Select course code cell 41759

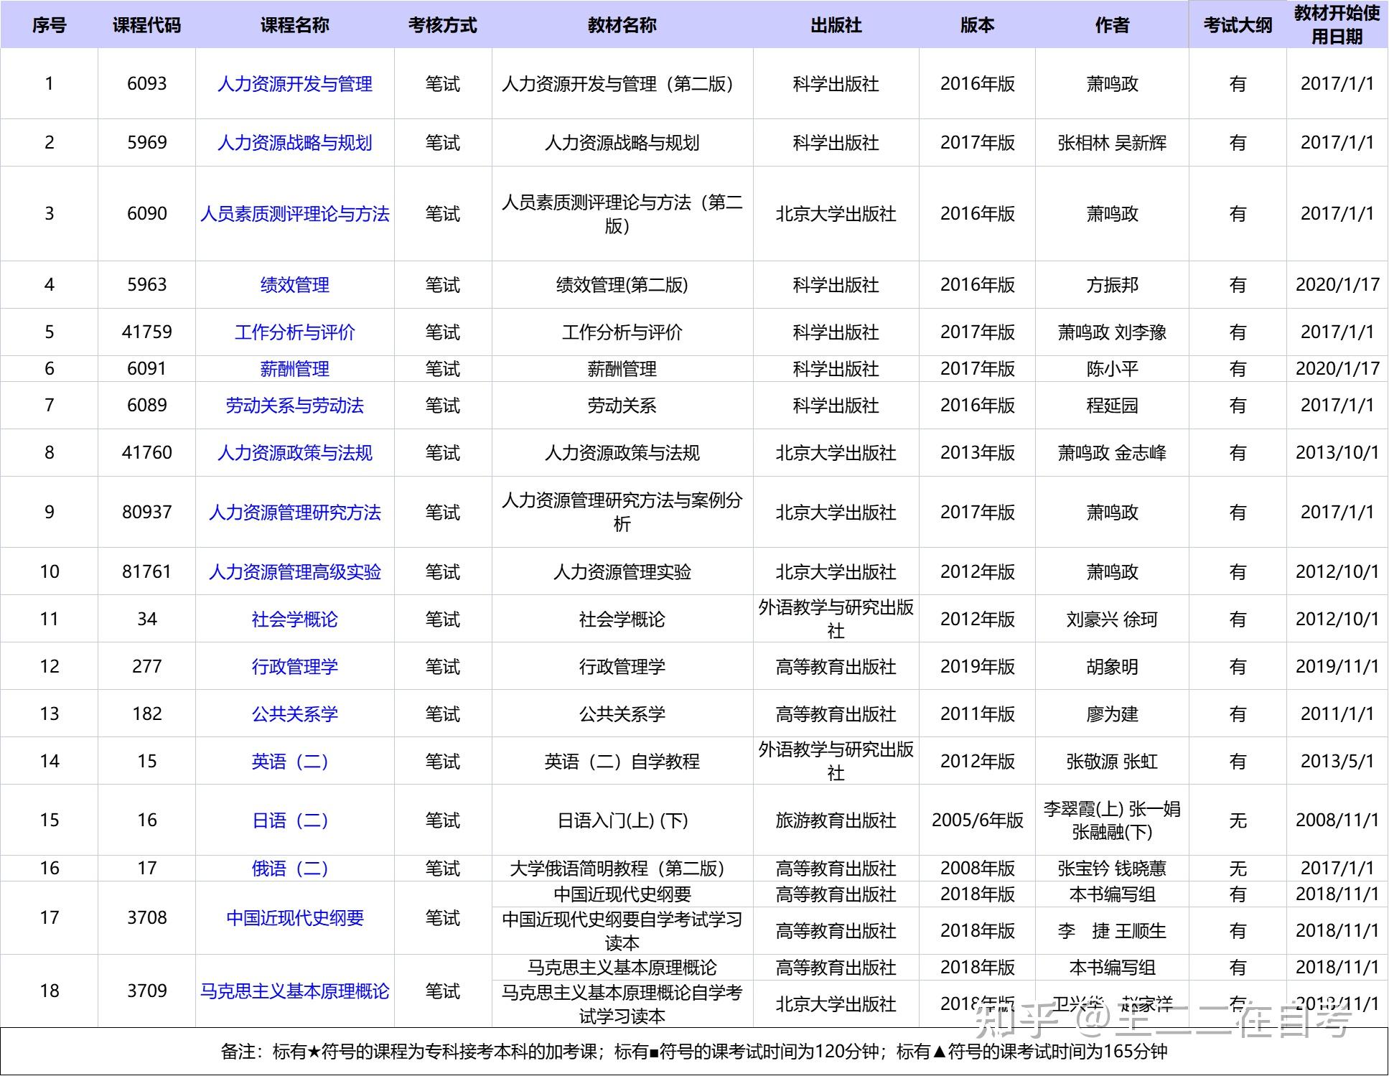[146, 332]
